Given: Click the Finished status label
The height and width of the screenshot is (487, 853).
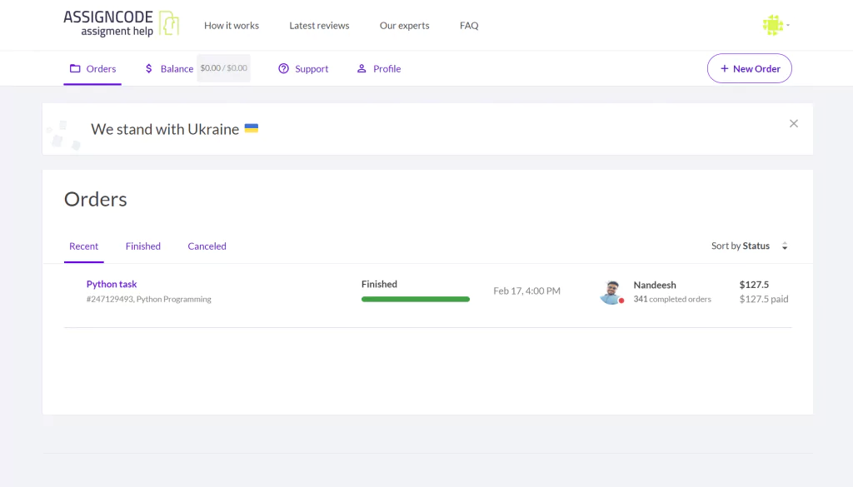Looking at the screenshot, I should pyautogui.click(x=379, y=284).
